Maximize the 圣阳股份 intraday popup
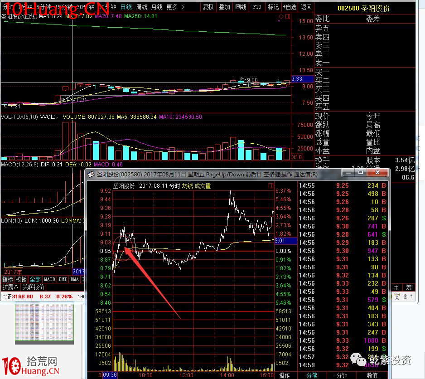 click(361, 173)
